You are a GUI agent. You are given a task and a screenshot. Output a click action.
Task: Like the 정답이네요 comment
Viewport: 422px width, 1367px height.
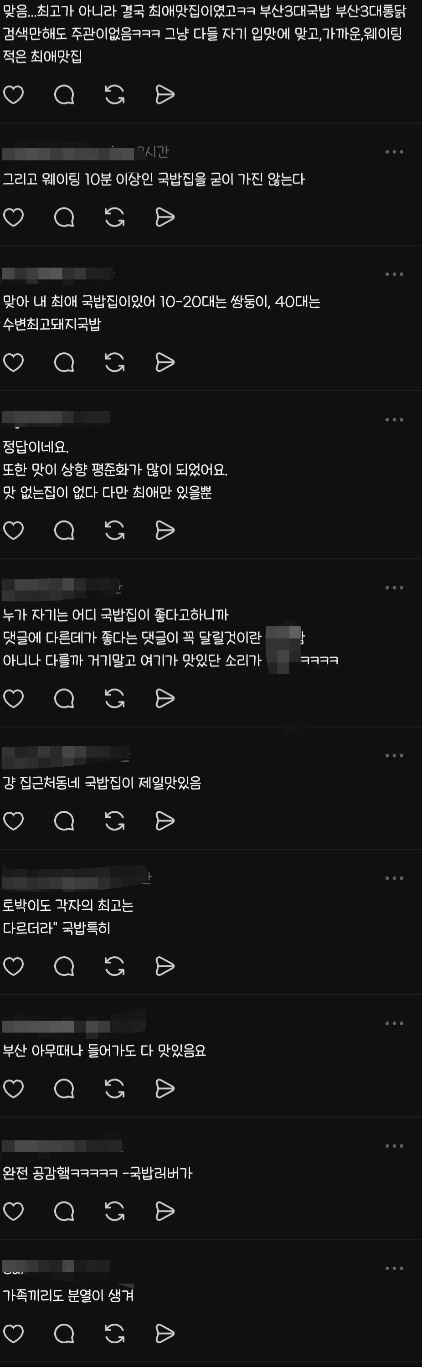(13, 530)
